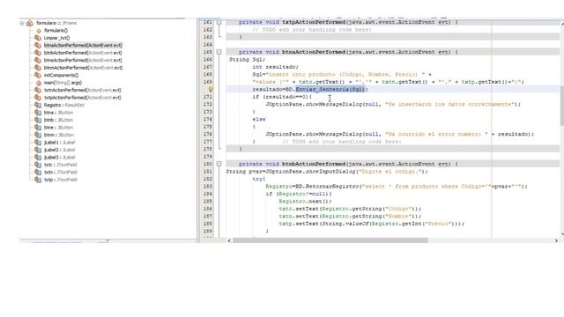The image size is (564, 317).
Task: Collapse the btnbActionPerformed code fold
Action: tap(219, 164)
